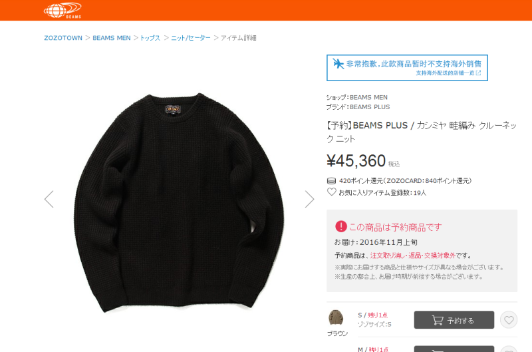Click the red exclamation reservation alert icon
This screenshot has height=352, width=532.
(x=340, y=226)
